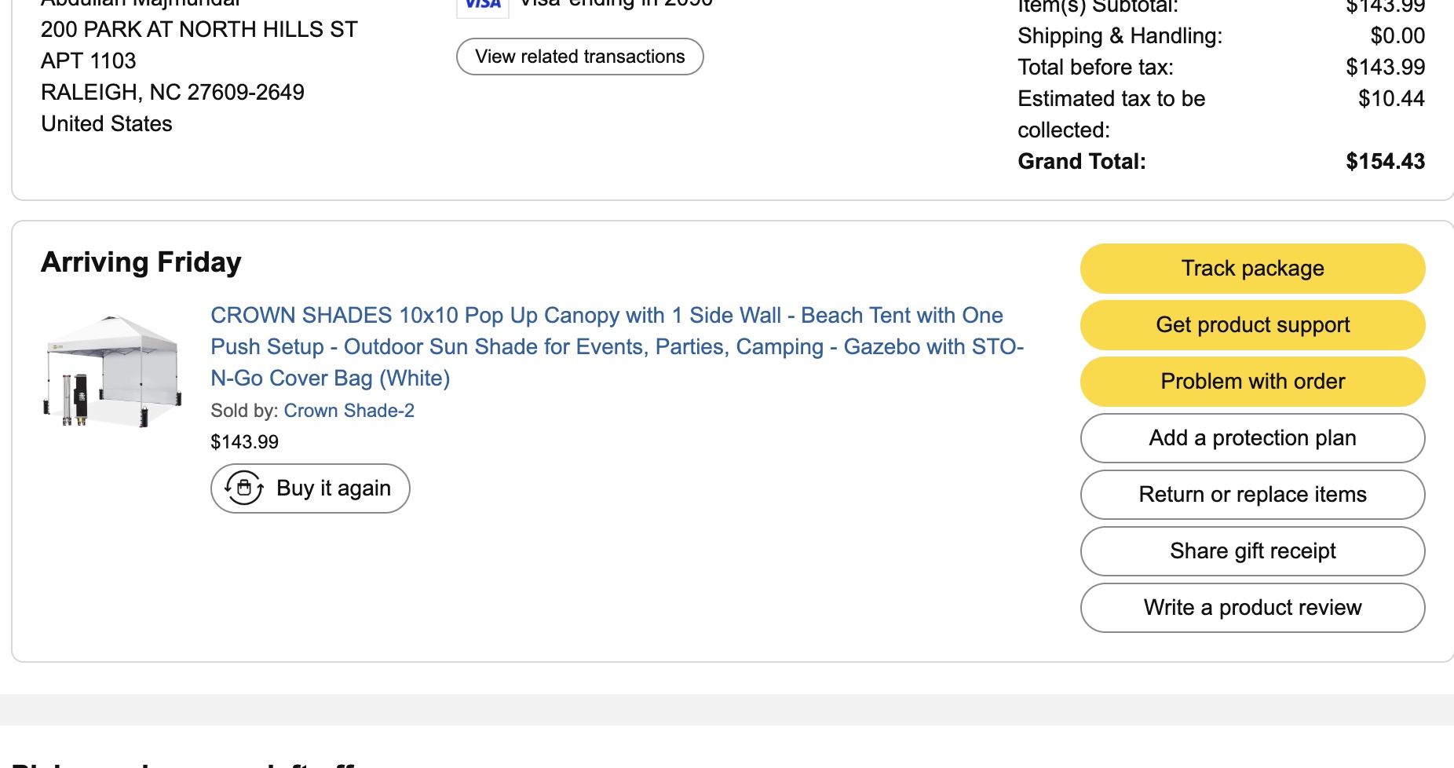The height and width of the screenshot is (768, 1454).
Task: Click the item price under the seller name
Action: click(x=244, y=442)
